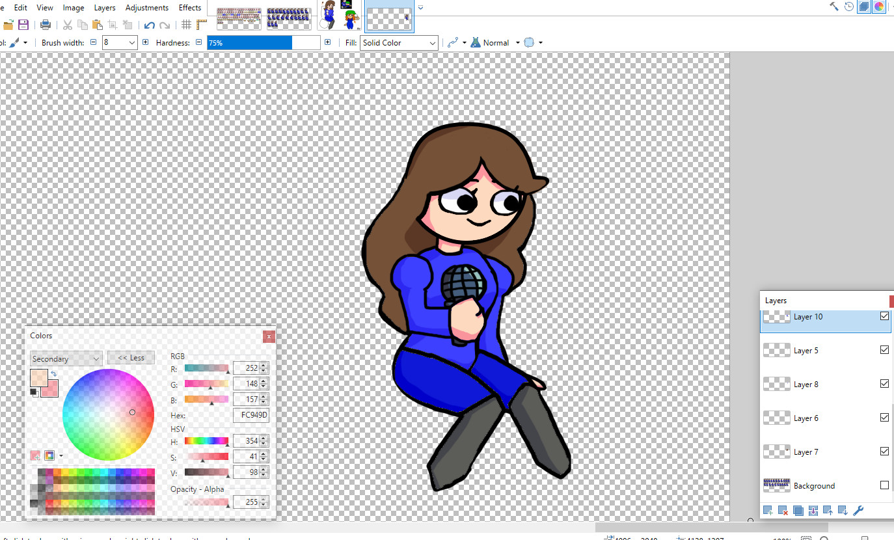
Task: Click the Undo arrow
Action: point(150,25)
